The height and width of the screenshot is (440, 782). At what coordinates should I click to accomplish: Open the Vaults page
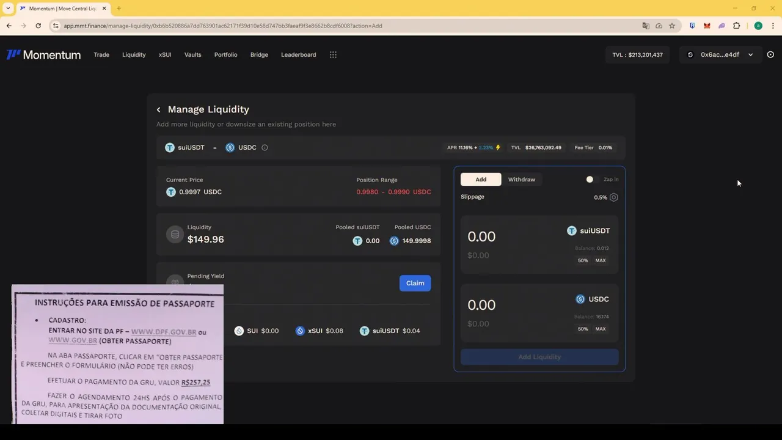192,54
